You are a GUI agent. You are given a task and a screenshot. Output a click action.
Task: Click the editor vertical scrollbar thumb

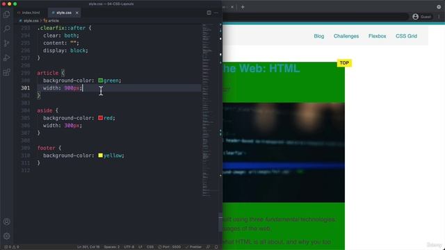[x=220, y=222]
